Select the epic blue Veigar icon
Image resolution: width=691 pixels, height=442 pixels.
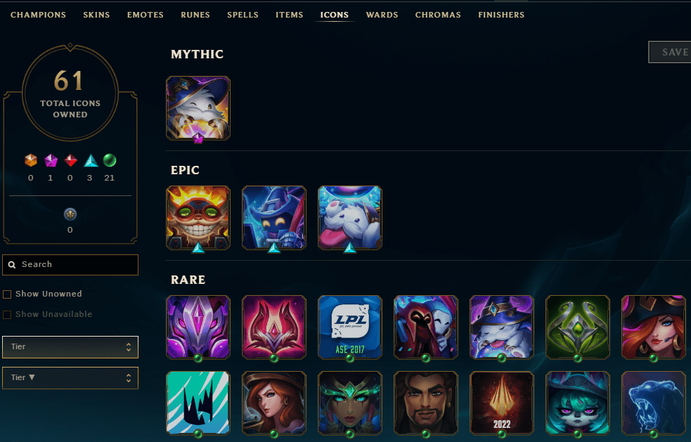(x=273, y=218)
